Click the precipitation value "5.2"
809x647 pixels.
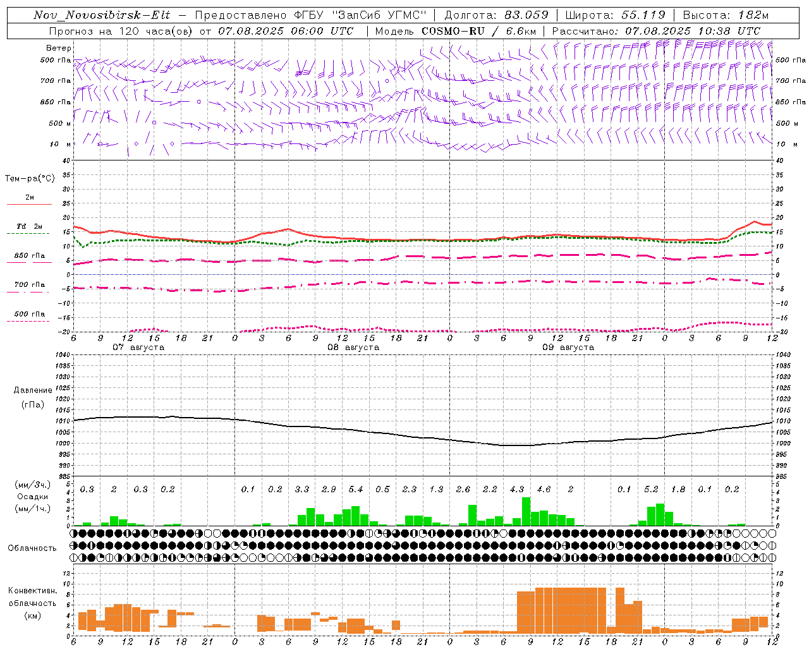pos(651,489)
